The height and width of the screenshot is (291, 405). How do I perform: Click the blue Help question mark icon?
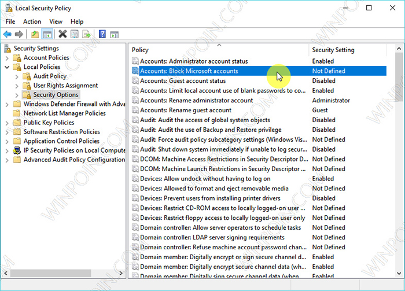102,34
